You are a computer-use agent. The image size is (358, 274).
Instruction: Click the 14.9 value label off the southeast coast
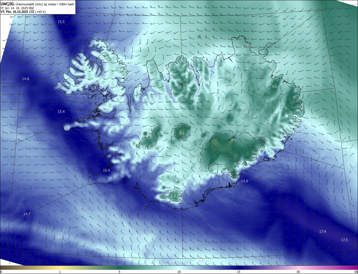point(244,181)
